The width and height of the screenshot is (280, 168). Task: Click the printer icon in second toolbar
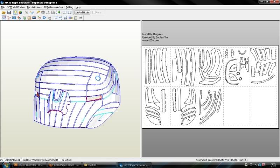click(x=82, y=17)
